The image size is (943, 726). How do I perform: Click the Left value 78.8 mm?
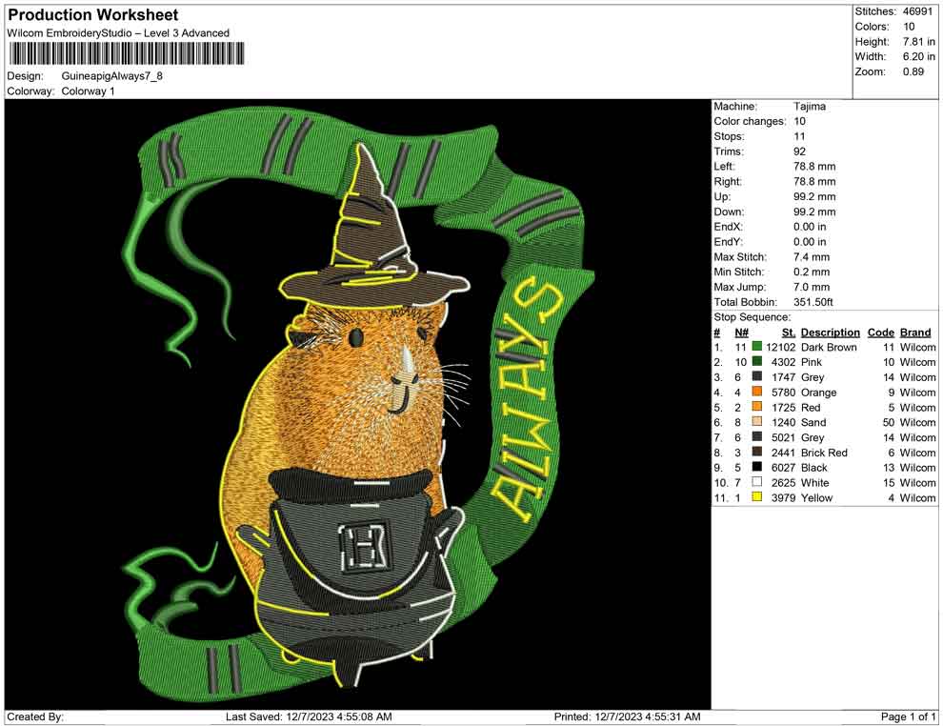814,167
